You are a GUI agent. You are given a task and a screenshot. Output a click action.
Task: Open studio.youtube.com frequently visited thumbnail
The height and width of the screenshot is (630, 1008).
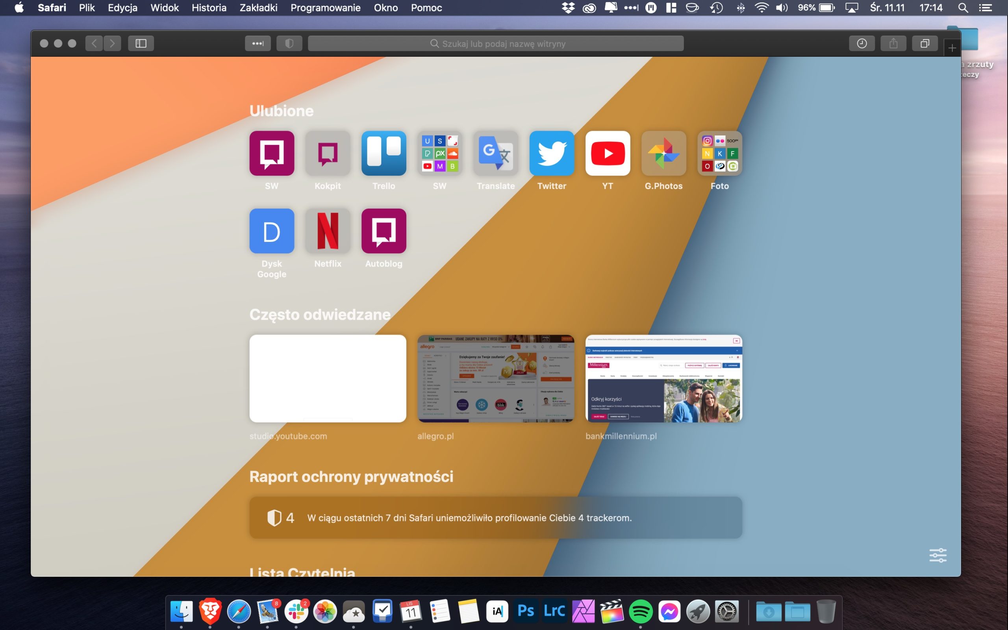pos(328,378)
